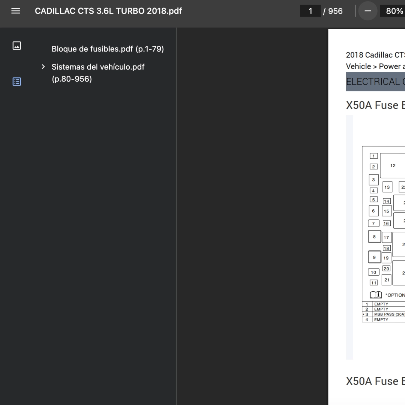Open Bloque de fusibles.pdf (p.1-79) bookmark
This screenshot has width=405, height=405.
click(108, 49)
